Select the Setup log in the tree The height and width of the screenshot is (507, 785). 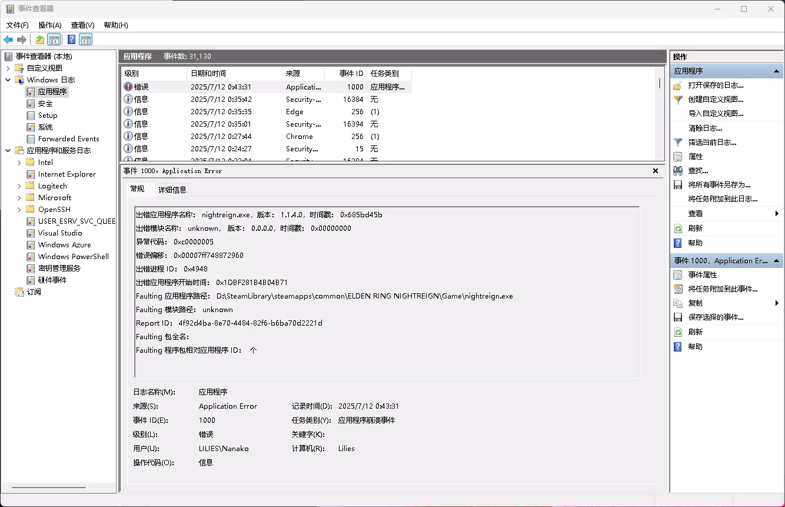click(x=48, y=115)
